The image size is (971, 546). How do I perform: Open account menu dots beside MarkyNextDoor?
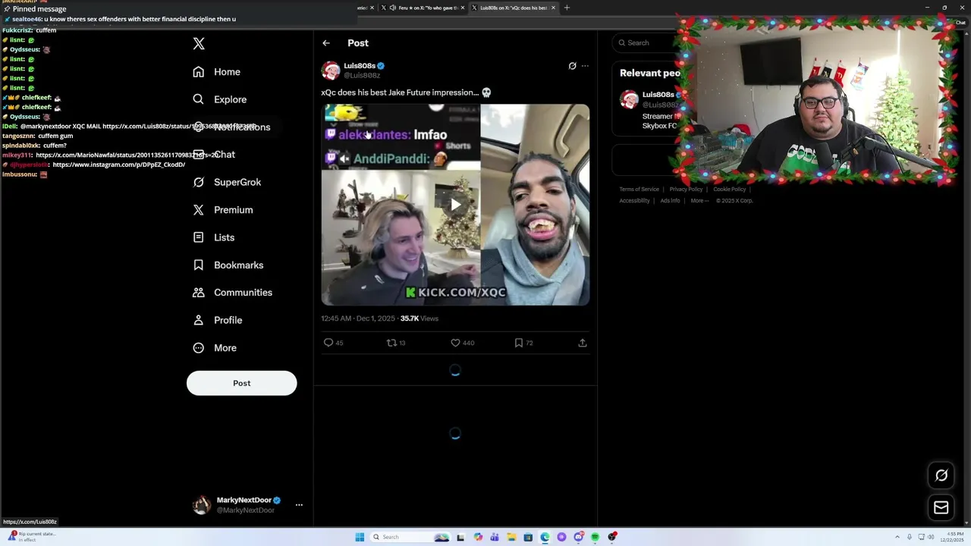(x=299, y=505)
